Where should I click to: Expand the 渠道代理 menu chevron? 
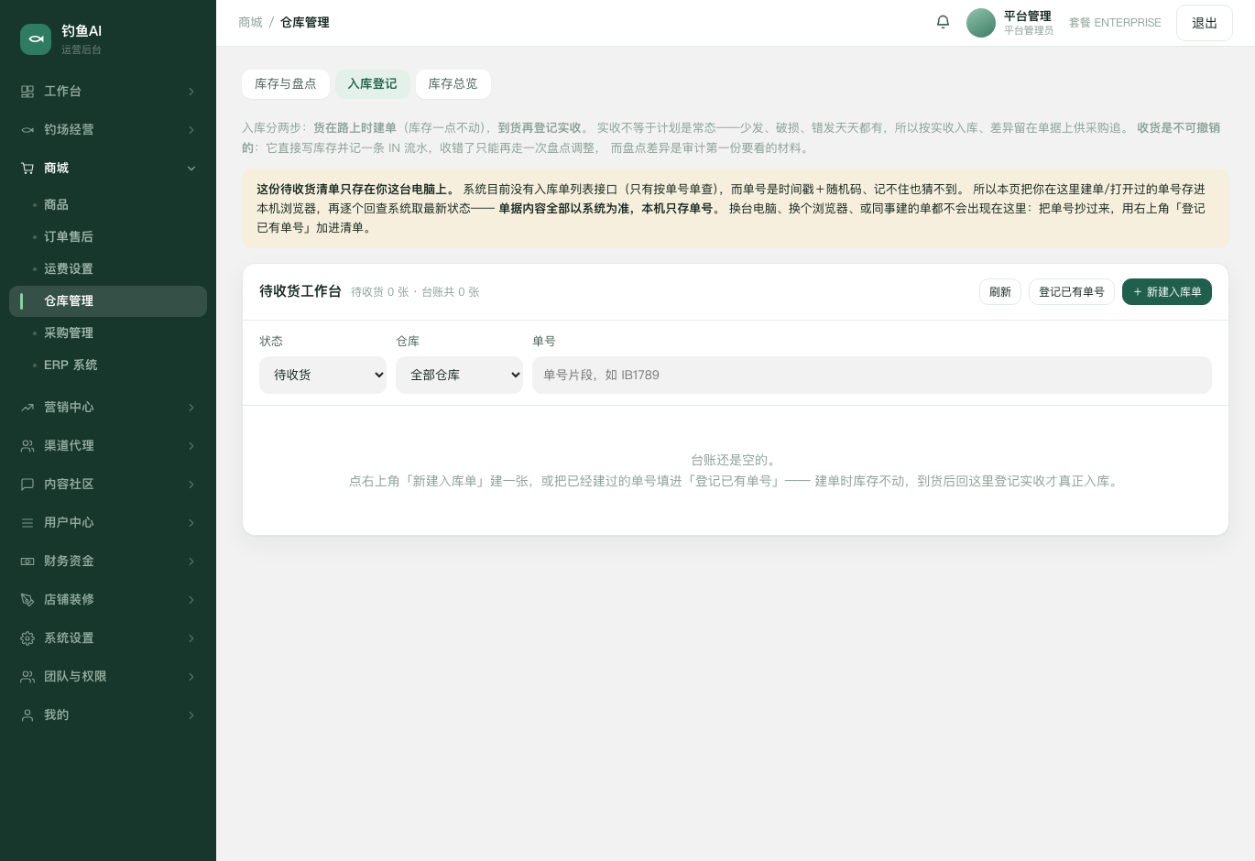click(191, 446)
